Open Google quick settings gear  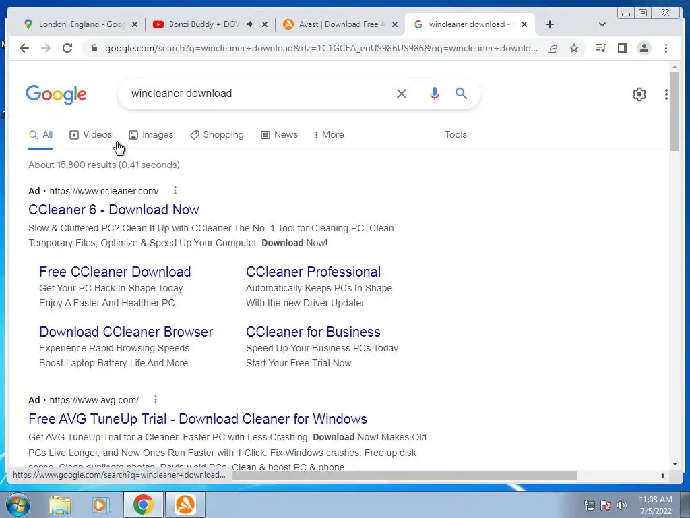tap(639, 94)
